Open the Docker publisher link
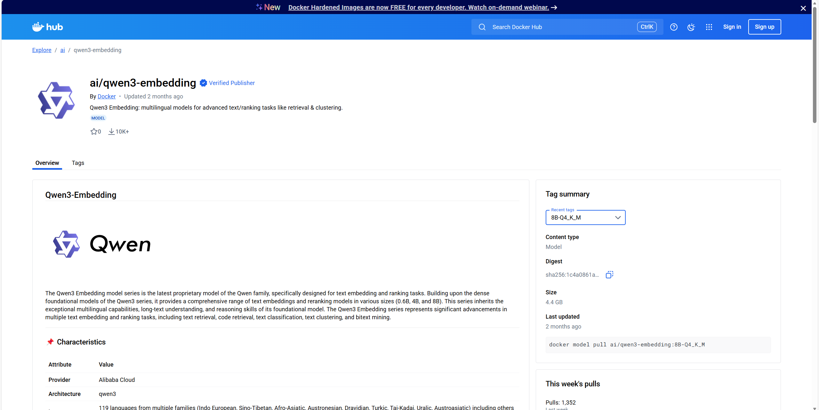The image size is (819, 410). pos(107,96)
